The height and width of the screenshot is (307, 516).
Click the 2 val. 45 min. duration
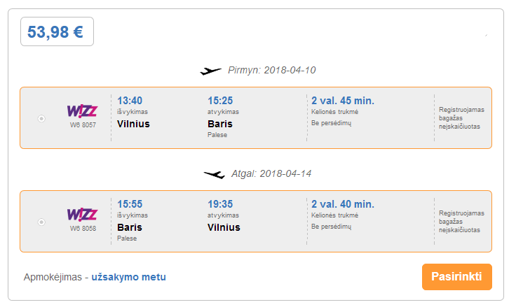(x=343, y=101)
